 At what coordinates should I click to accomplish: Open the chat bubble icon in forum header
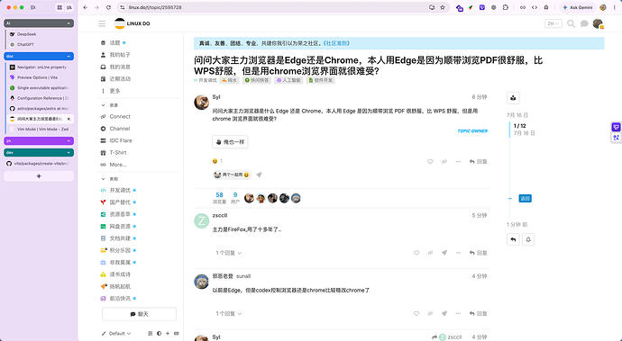pyautogui.click(x=584, y=23)
